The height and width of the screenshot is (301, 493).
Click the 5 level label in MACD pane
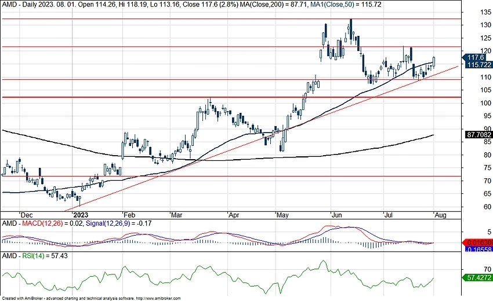(489, 232)
